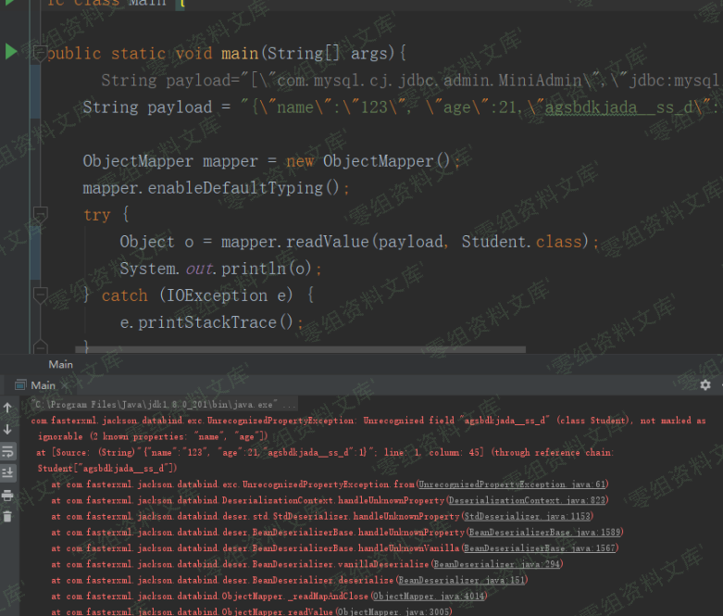Screen dimensions: 723x616
Task: Print the console output using printer icon
Action: [8, 496]
